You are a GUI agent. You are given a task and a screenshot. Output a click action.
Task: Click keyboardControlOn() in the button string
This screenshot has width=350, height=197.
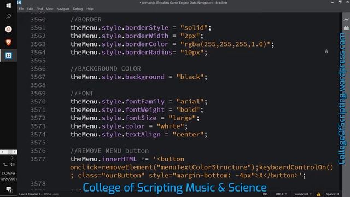click(x=296, y=167)
